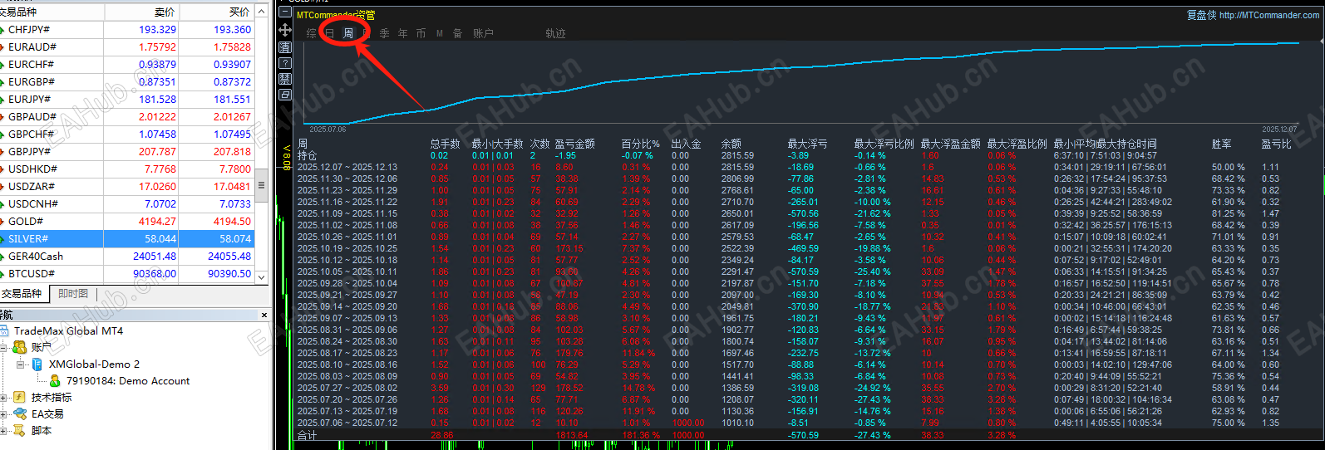
Task: Click the 79190184: Demo Account entry
Action: point(128,380)
